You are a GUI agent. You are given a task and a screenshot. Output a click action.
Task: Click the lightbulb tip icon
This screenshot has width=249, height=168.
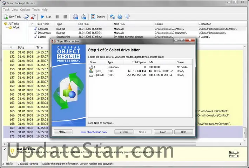tap(12, 151)
